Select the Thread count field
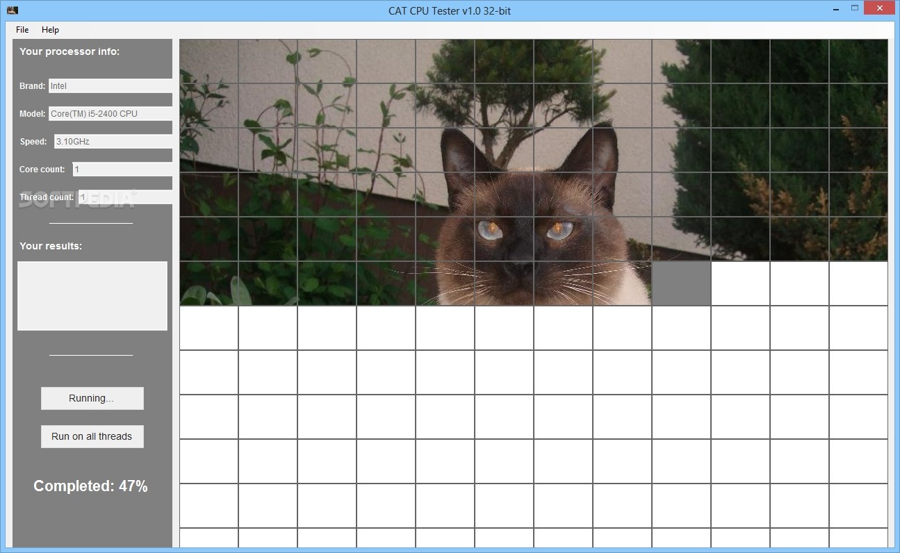 pyautogui.click(x=125, y=197)
